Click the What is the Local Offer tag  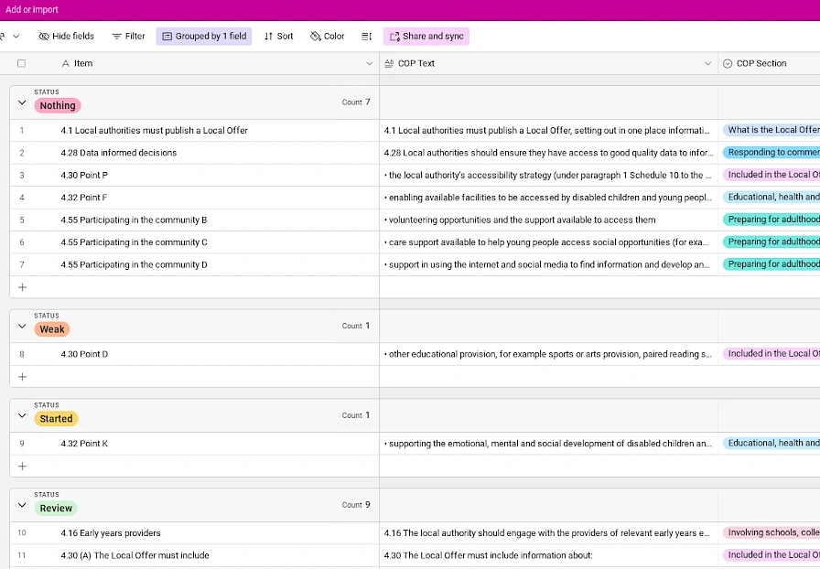click(x=771, y=130)
